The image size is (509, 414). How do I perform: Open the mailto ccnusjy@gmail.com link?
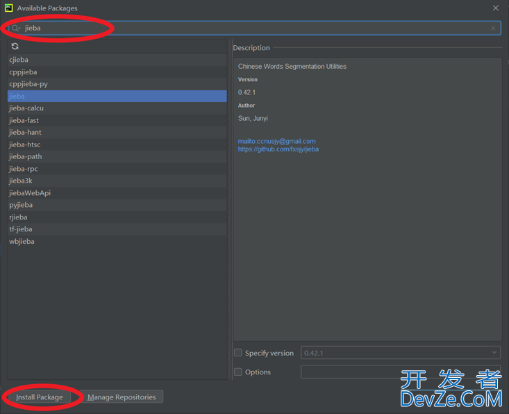[x=276, y=141]
